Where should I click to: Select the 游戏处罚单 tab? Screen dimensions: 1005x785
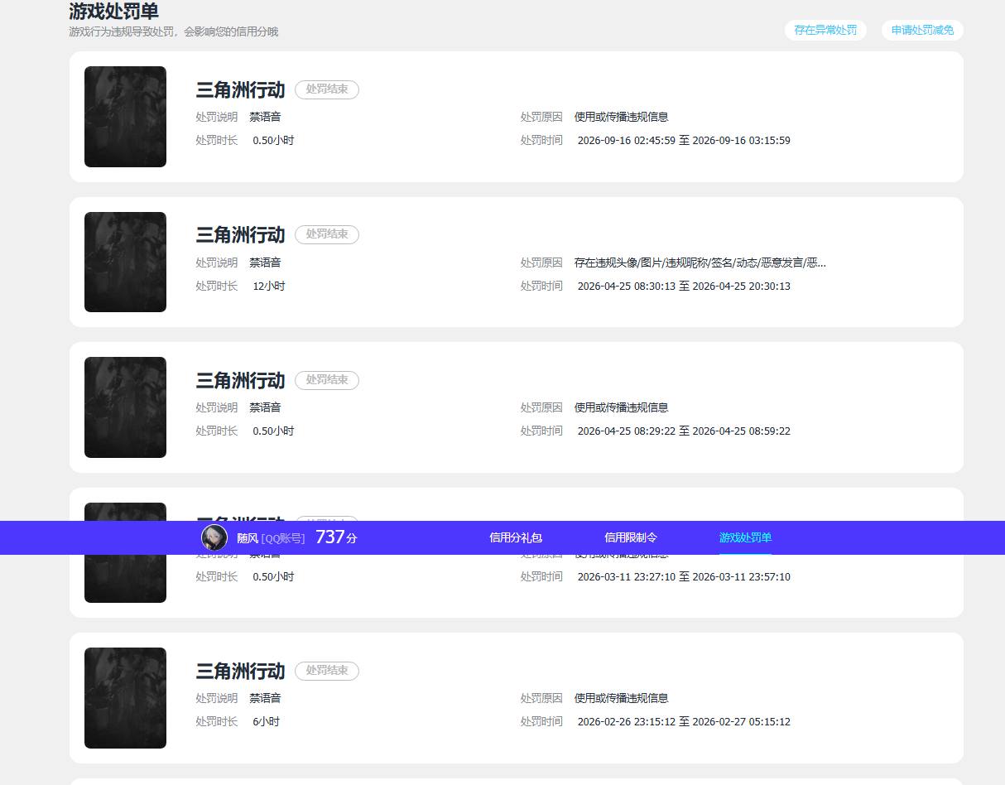tap(745, 537)
